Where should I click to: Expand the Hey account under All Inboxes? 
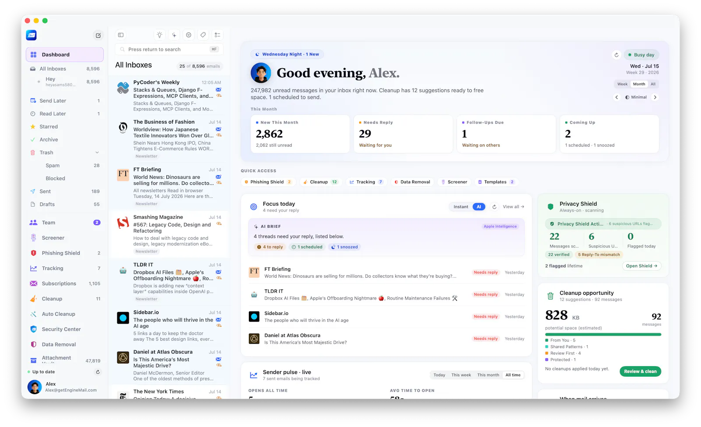65,82
